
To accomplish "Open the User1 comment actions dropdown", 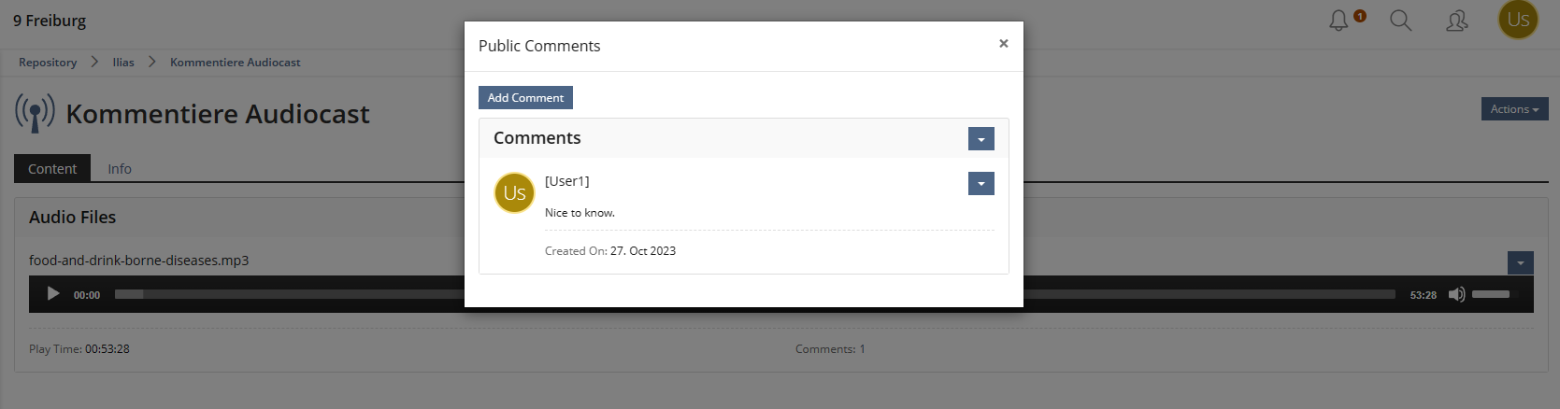I will 980,184.
